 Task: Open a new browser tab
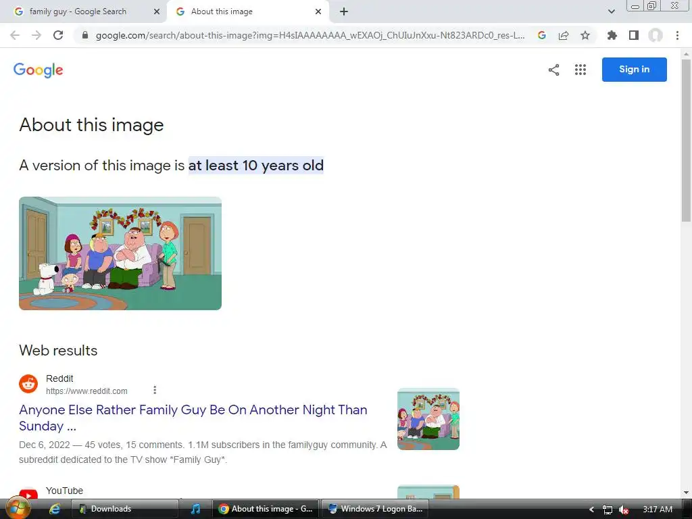(344, 11)
